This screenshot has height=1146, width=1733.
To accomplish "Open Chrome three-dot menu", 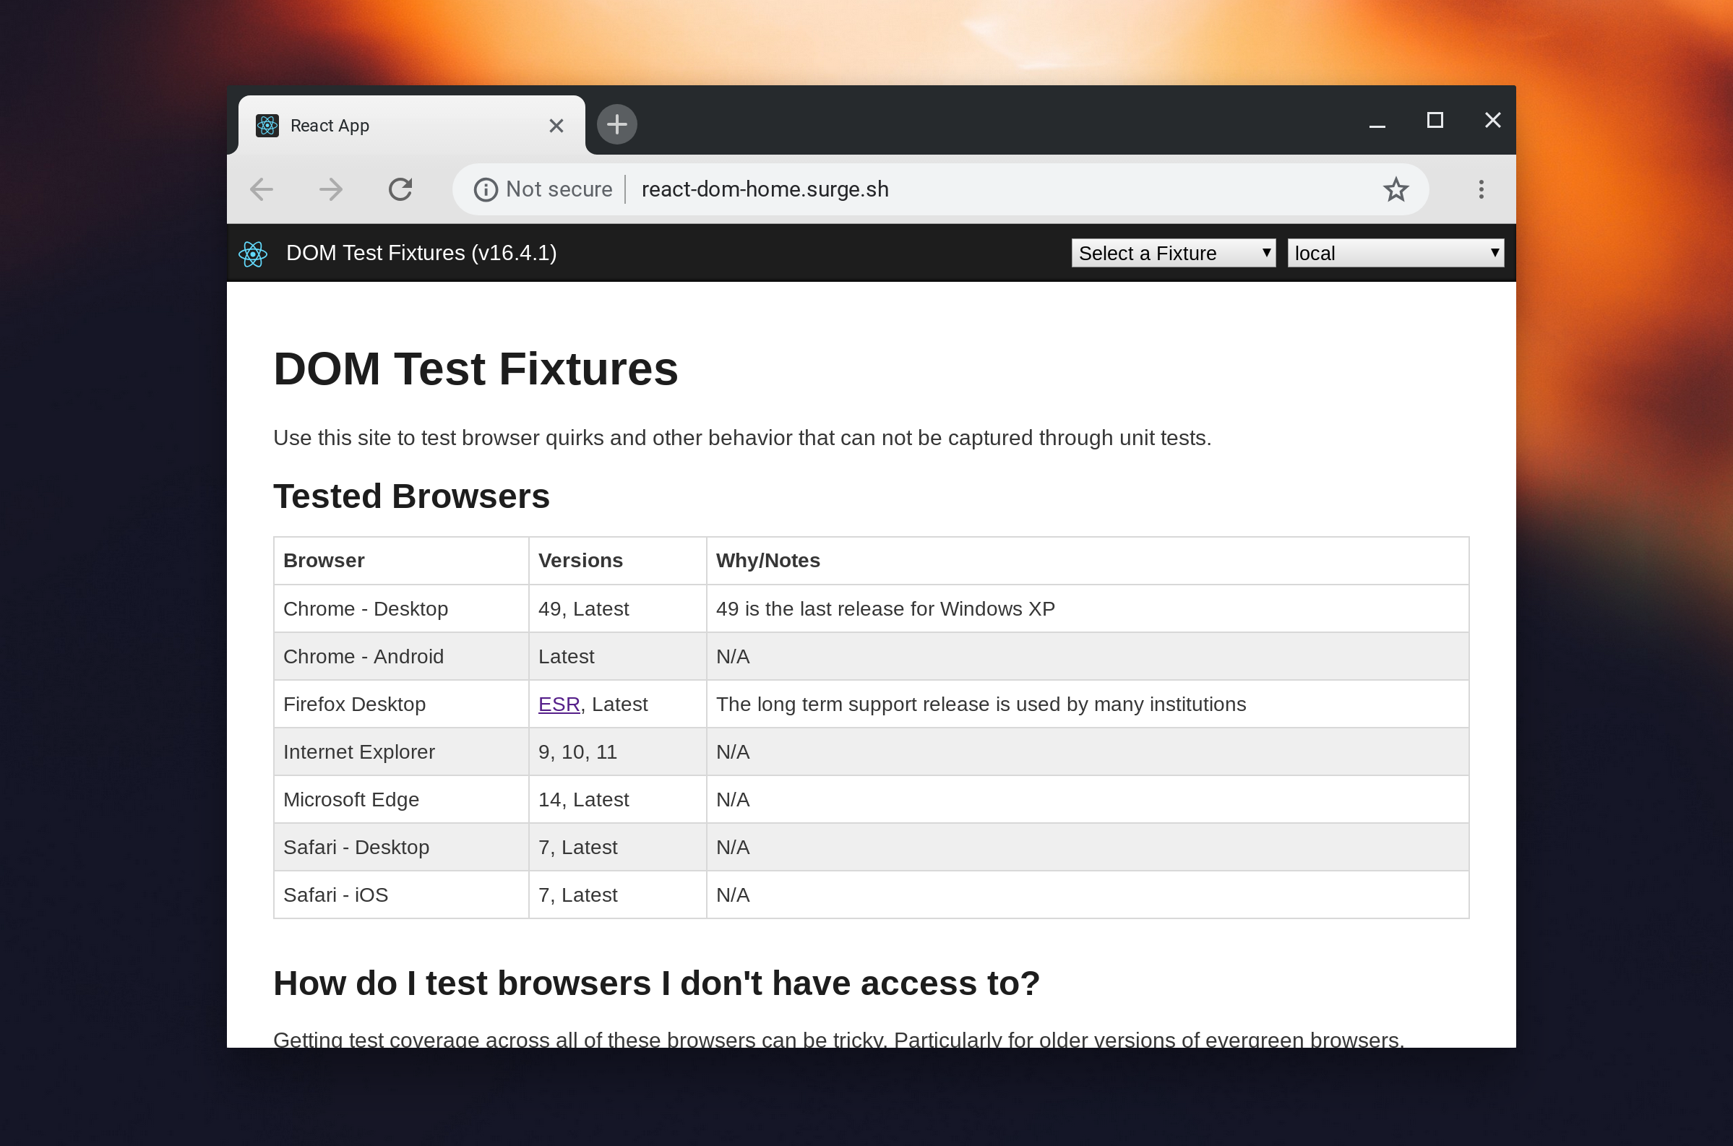I will 1481,189.
